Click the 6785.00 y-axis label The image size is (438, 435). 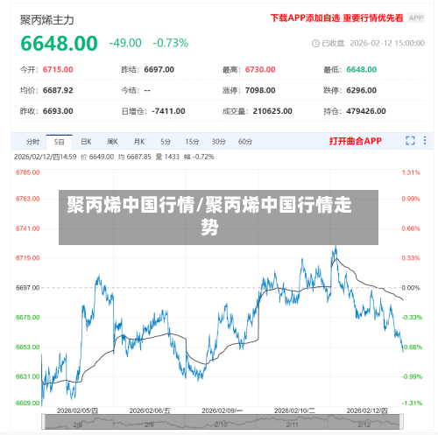(28, 172)
